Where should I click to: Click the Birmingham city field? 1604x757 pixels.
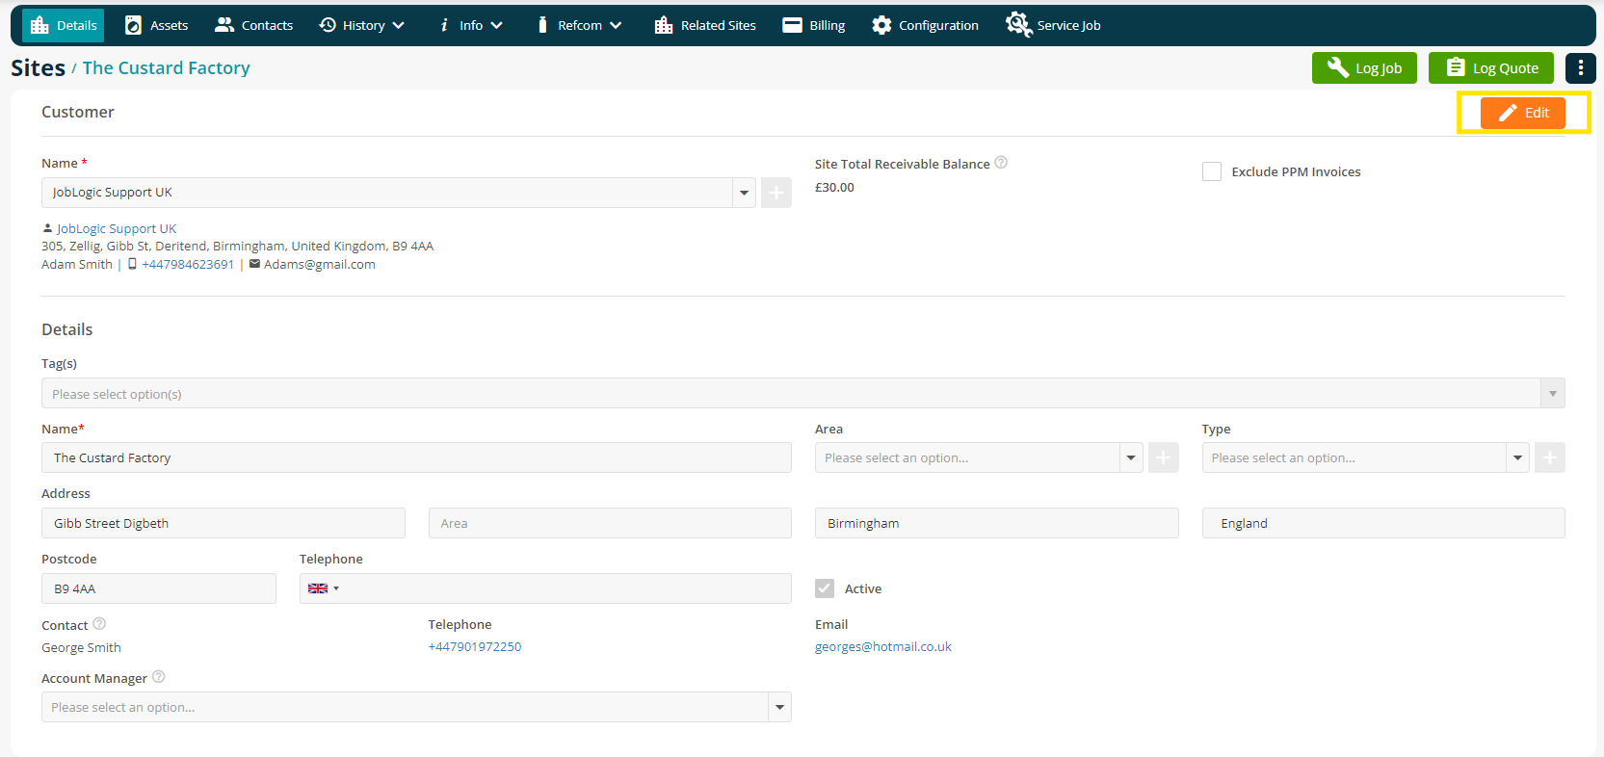tap(997, 523)
